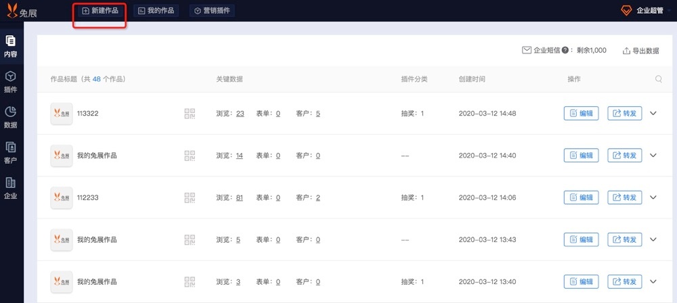Open customer count 5 for work 113322
Image resolution: width=677 pixels, height=303 pixels.
[x=318, y=114]
